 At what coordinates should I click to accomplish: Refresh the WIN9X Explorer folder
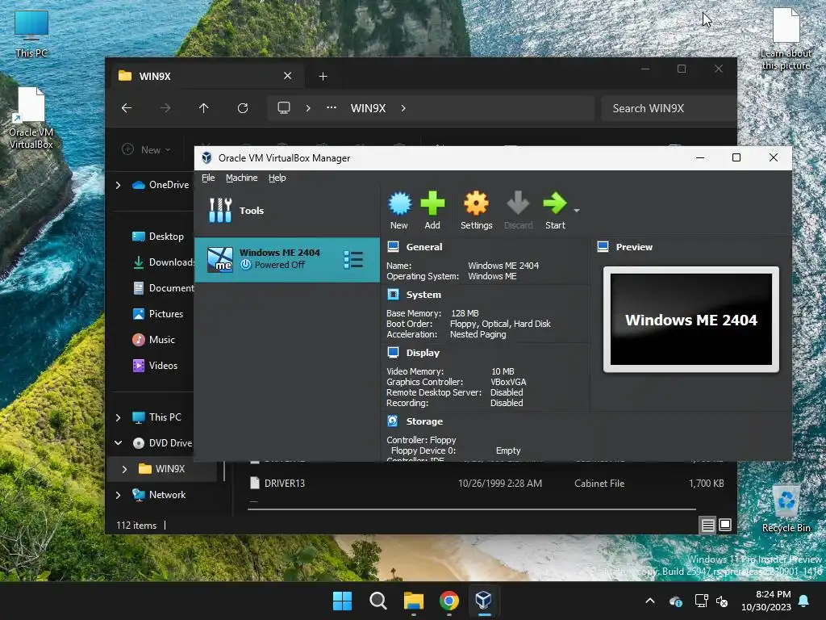tap(242, 108)
